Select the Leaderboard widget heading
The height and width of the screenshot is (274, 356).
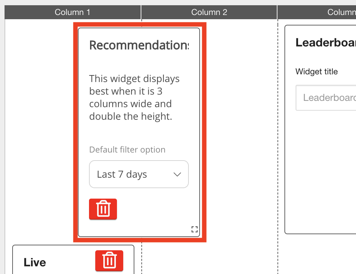[325, 43]
